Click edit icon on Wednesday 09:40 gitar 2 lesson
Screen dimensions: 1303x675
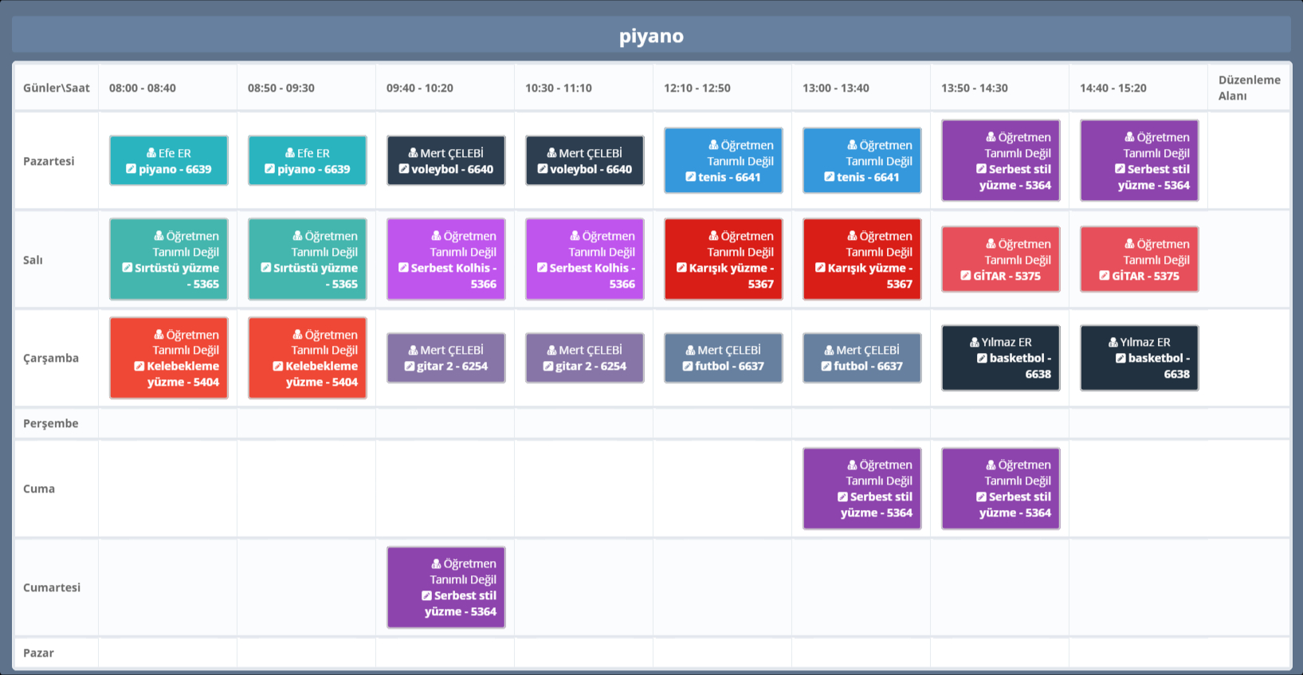(410, 366)
